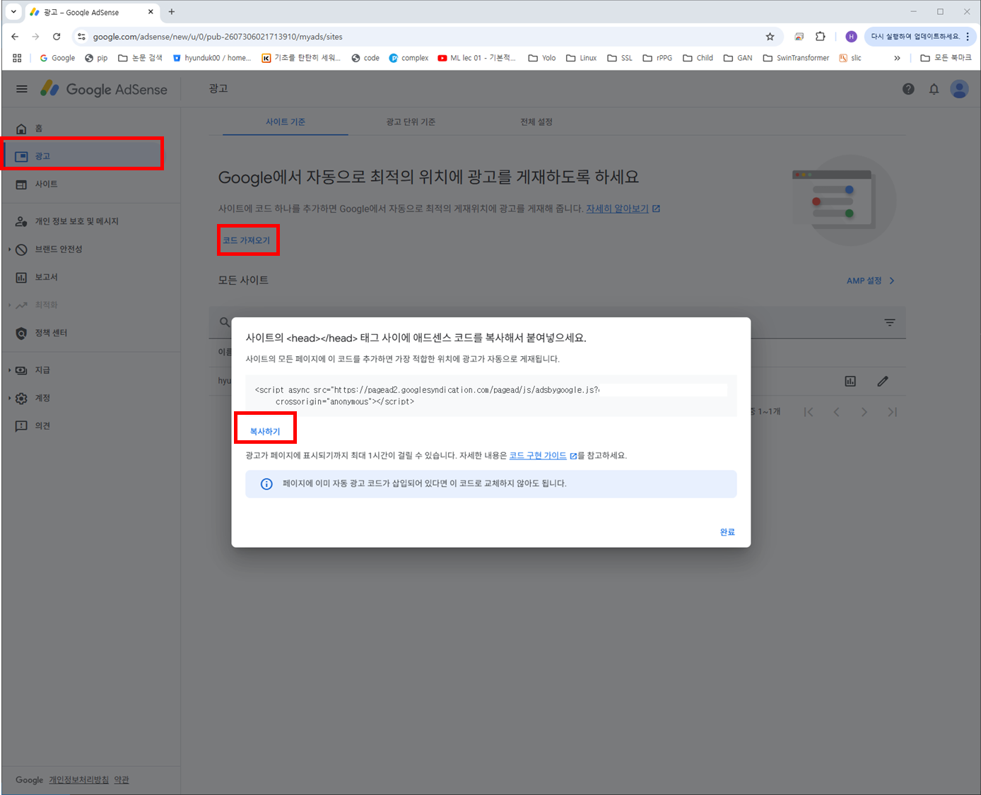
Task: Open the pip bookmark
Action: coord(96,58)
